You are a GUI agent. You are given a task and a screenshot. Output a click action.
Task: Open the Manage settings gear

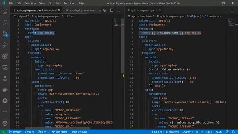[5, 123]
